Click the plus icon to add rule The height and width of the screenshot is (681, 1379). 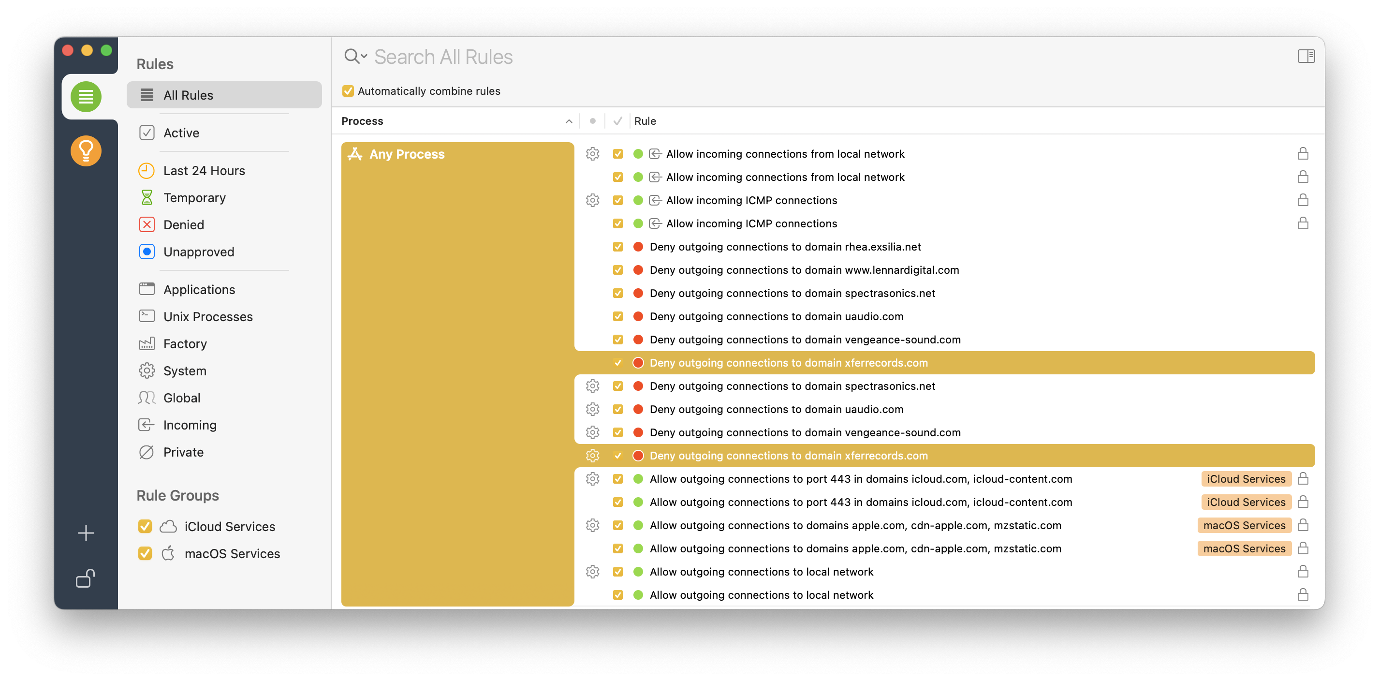[x=86, y=533]
